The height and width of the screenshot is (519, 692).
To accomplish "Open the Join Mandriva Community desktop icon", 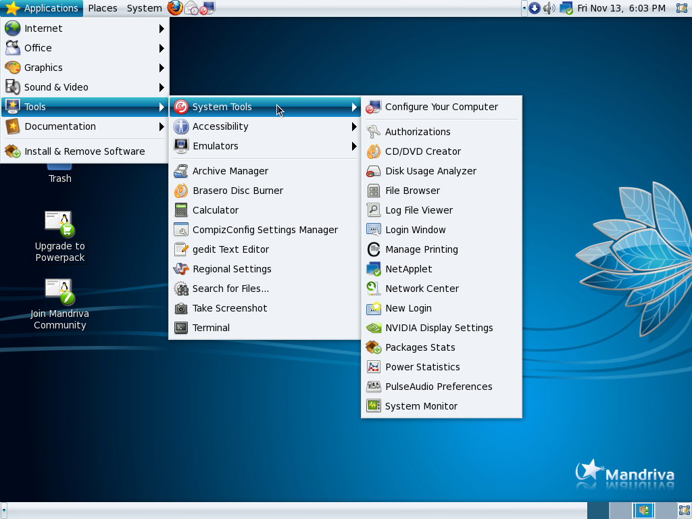I will click(x=59, y=305).
